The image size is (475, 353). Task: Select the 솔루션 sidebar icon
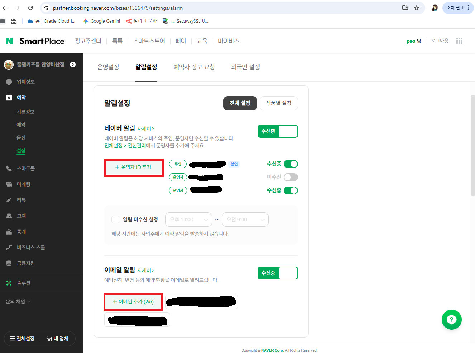[x=9, y=283]
